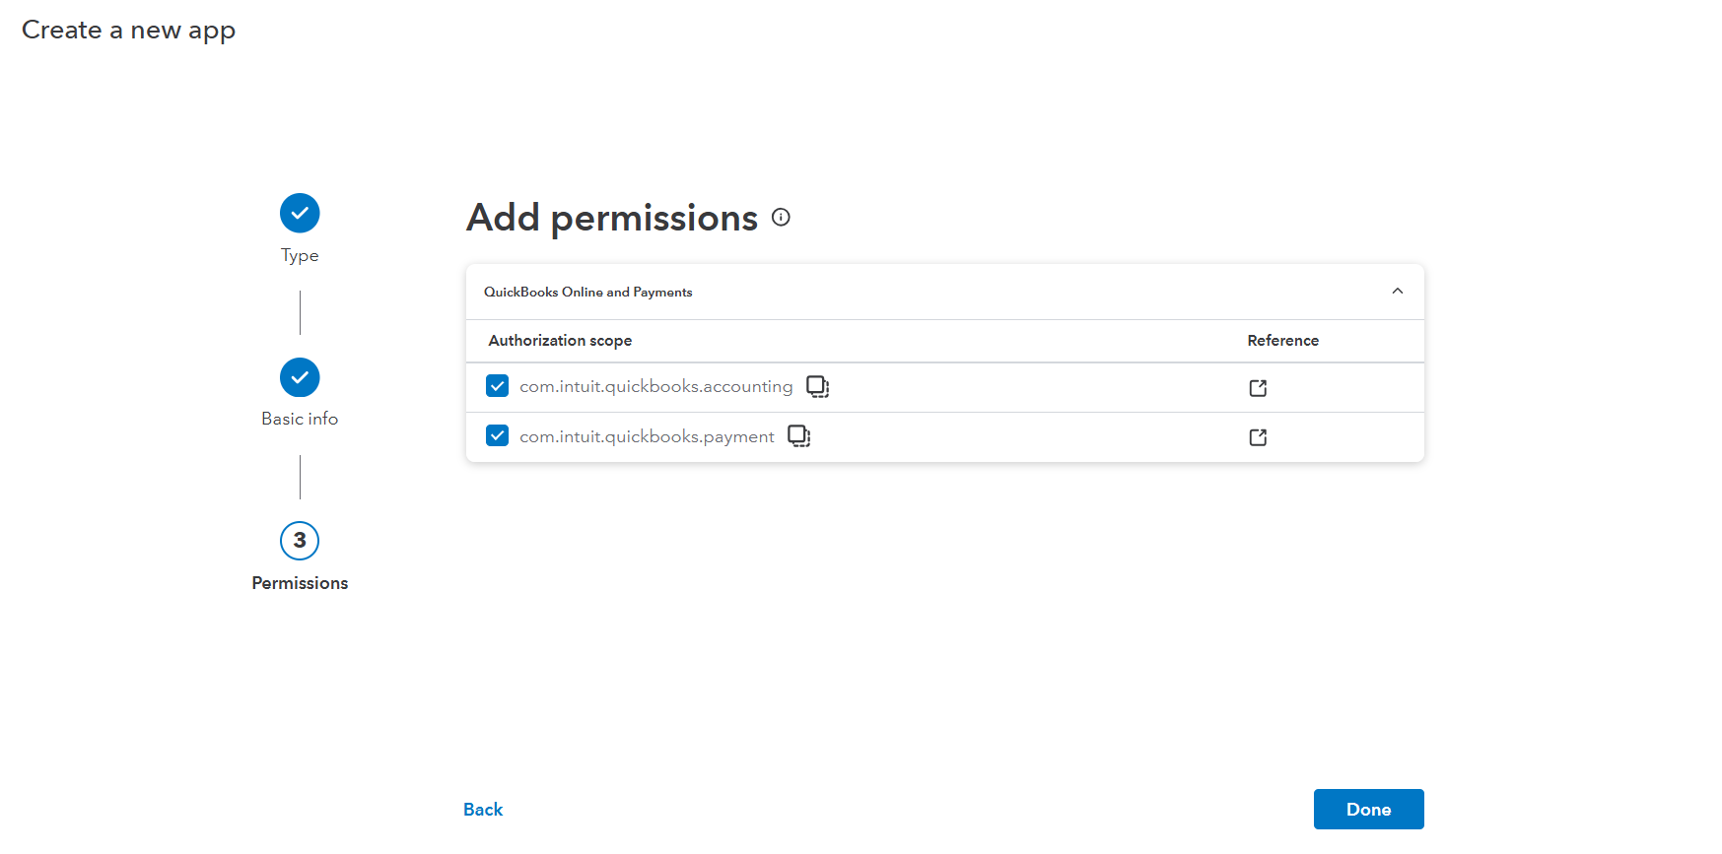Collapse the section using the chevron arrow
Image resolution: width=1722 pixels, height=854 pixels.
[1397, 292]
